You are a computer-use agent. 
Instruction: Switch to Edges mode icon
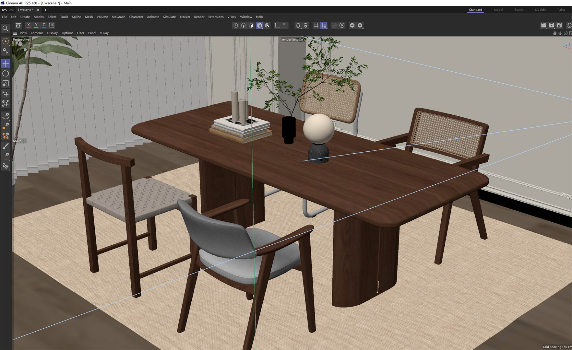click(244, 25)
